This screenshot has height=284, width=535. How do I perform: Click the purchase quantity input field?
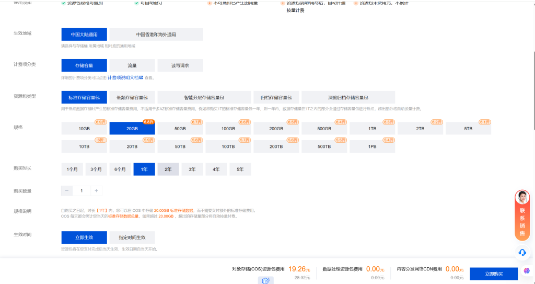82,191
